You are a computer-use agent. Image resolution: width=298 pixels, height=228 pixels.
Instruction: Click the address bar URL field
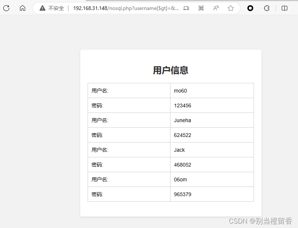[x=126, y=8]
